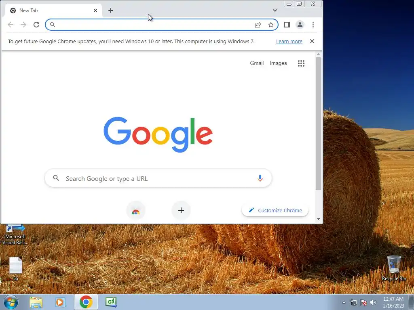414x310 pixels.
Task: Select the Recycle Bin icon
Action: pyautogui.click(x=394, y=268)
